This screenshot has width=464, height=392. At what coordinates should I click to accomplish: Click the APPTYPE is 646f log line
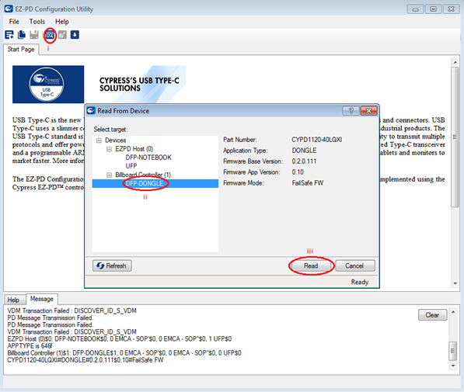tap(30, 346)
